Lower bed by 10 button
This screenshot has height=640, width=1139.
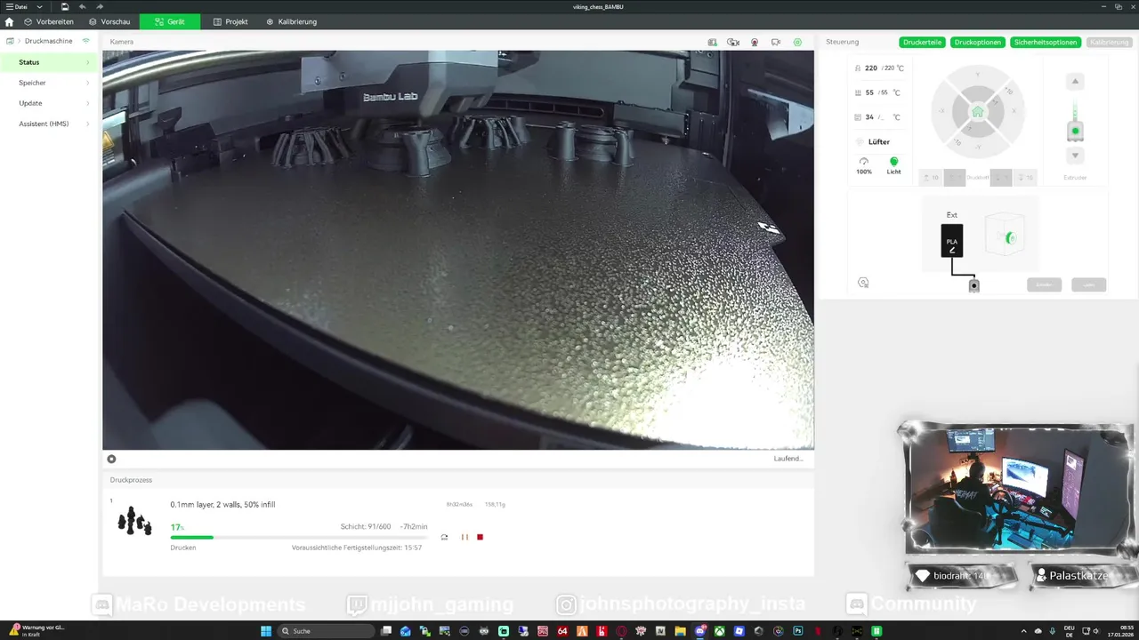pos(1024,178)
